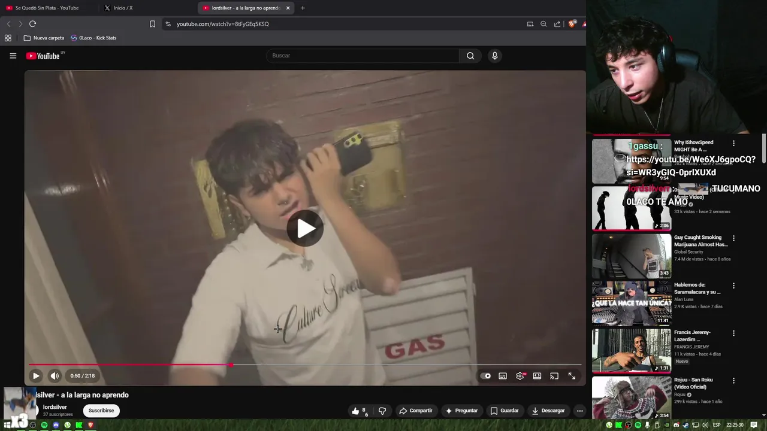Save video with the Guardar button
This screenshot has height=431, width=767.
(x=505, y=411)
